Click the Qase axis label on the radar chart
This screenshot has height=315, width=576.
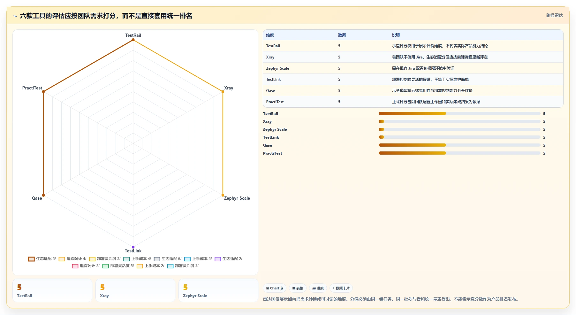click(37, 198)
